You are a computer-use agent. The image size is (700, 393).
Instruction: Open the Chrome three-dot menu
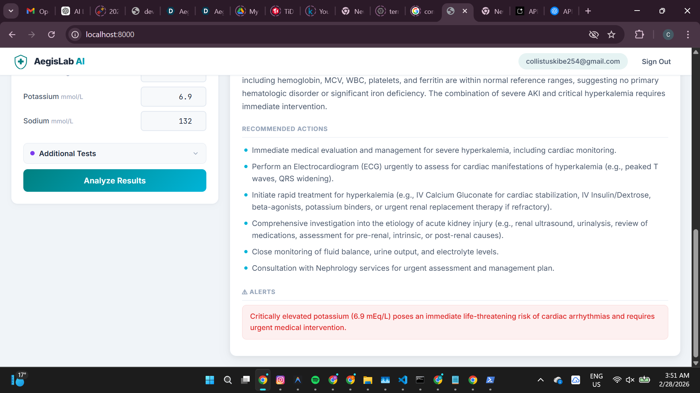(x=688, y=35)
